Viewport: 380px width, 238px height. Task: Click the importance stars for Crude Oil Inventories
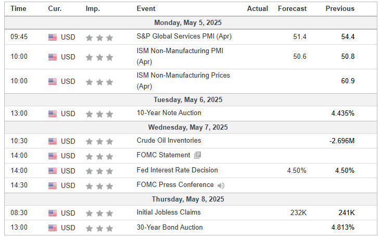pyautogui.click(x=99, y=141)
